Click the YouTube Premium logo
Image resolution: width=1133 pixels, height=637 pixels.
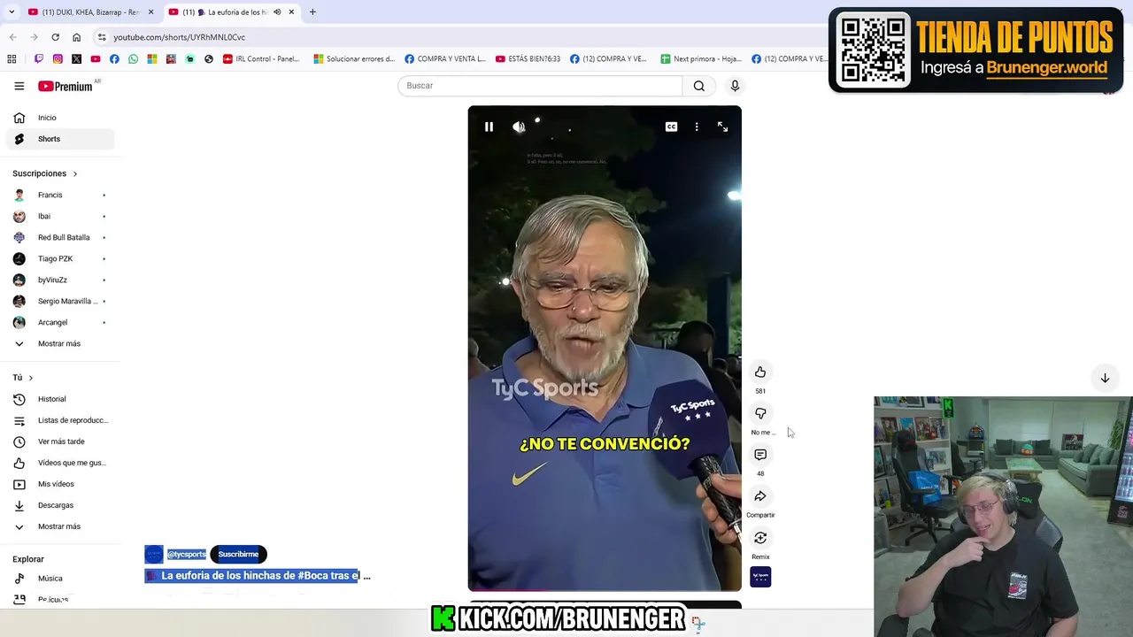(66, 86)
